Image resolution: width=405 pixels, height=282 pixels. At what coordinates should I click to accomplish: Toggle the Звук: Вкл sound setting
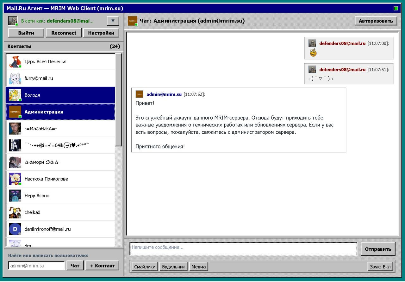point(380,267)
